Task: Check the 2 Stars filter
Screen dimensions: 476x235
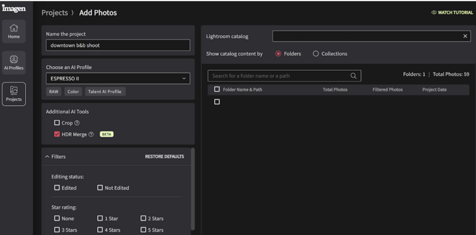Action: (x=143, y=218)
